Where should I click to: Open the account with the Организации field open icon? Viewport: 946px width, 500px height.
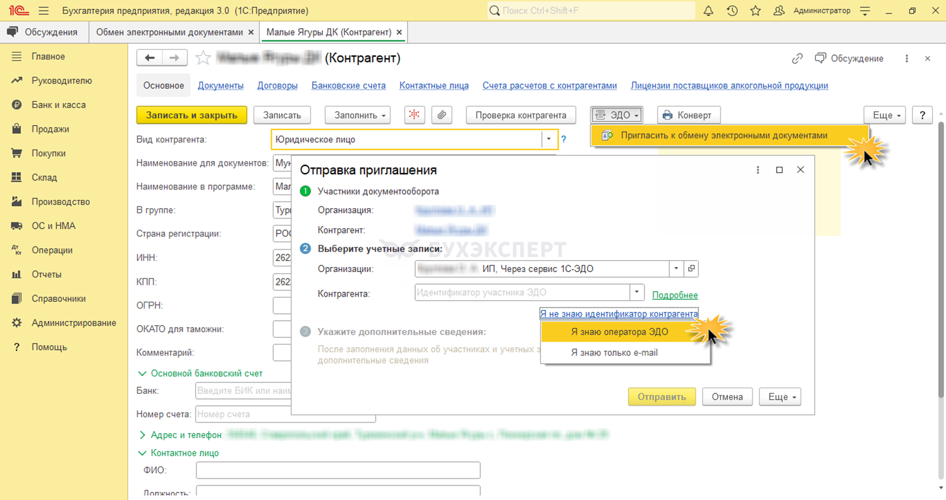pos(691,268)
